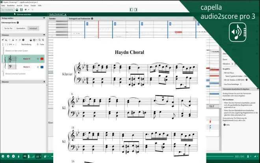Click the add voice below icon
This screenshot has width=260, height=163.
coord(6,40)
